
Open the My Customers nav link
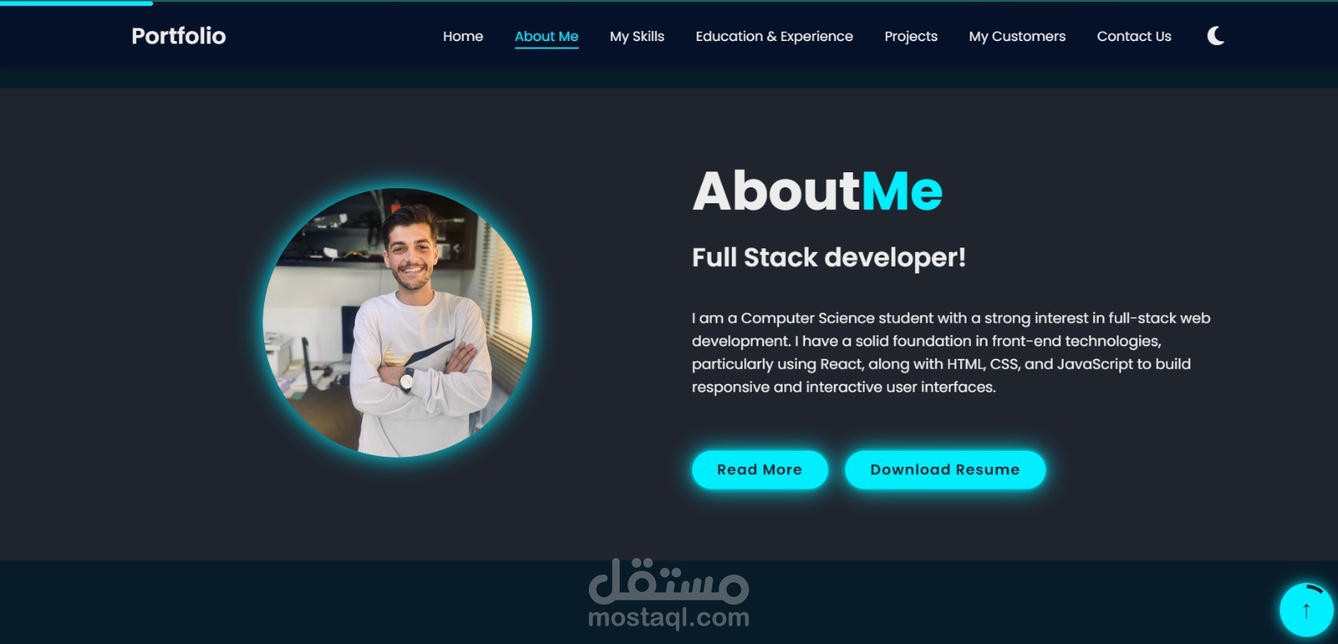(1017, 37)
